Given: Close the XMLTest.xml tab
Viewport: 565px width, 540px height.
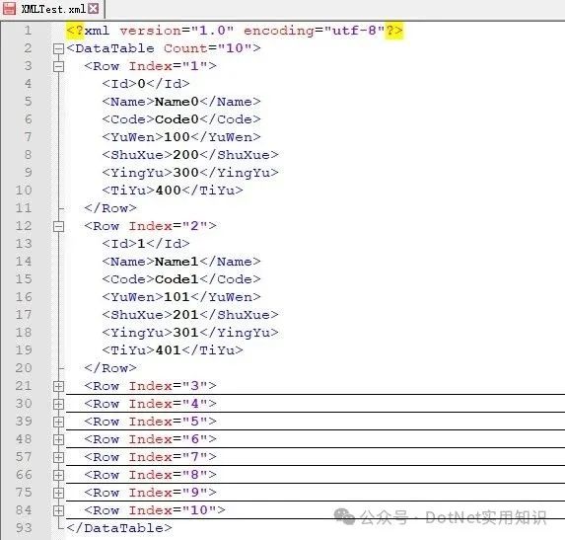Looking at the screenshot, I should tap(94, 8).
